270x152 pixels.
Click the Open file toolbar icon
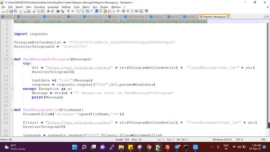[7, 11]
